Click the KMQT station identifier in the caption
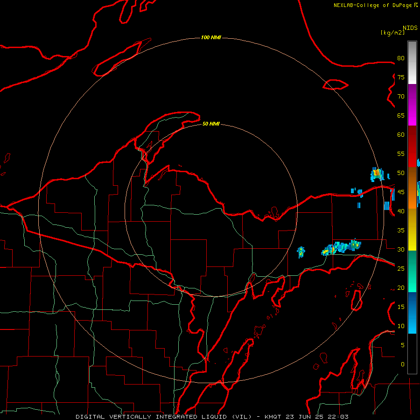 (x=274, y=417)
